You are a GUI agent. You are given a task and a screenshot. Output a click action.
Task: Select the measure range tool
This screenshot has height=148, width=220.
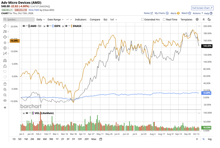[x=5, y=53]
